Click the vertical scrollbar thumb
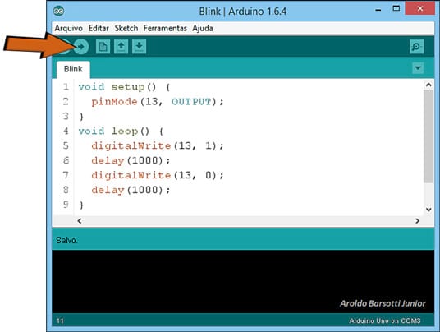This screenshot has height=332, width=440. 429,136
